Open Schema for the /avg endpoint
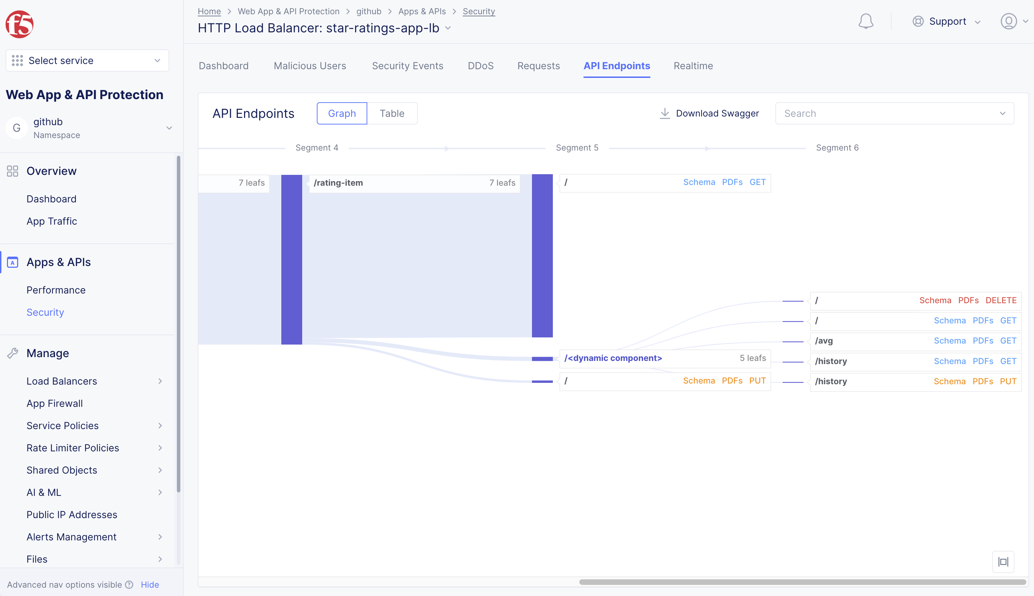The height and width of the screenshot is (596, 1034). click(x=949, y=340)
